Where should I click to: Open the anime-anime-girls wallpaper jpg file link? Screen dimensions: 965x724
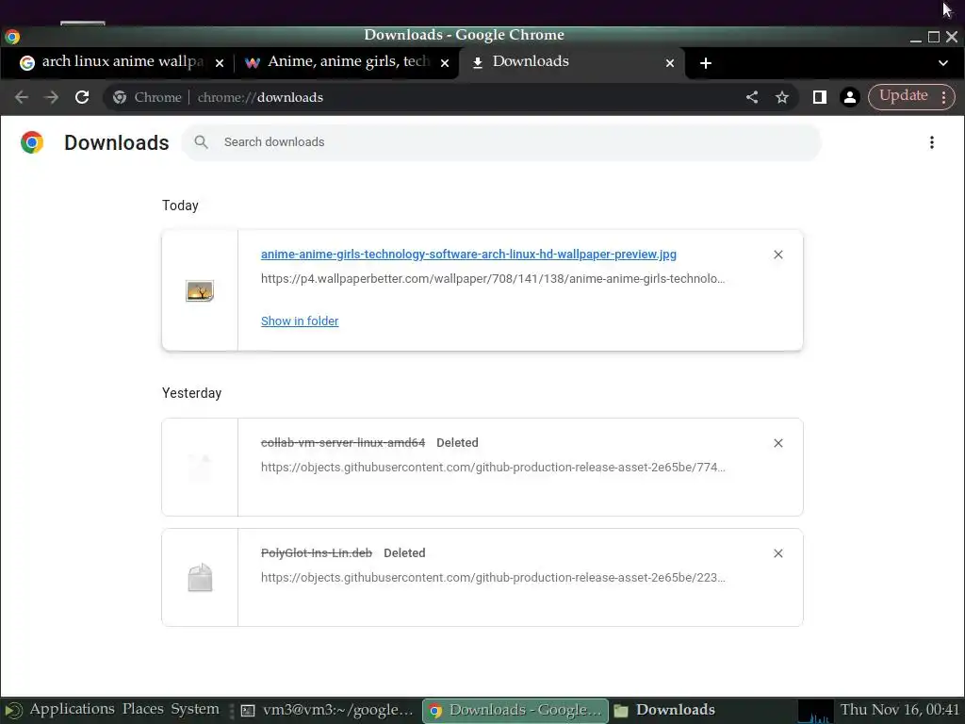468,255
